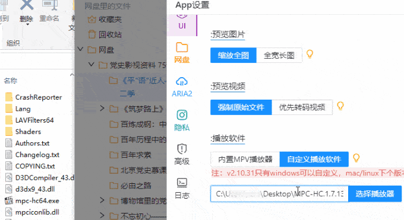Viewport: 404px width, 220px height.
Task: Select the d3dx9_43.dll file
Action: point(30,189)
